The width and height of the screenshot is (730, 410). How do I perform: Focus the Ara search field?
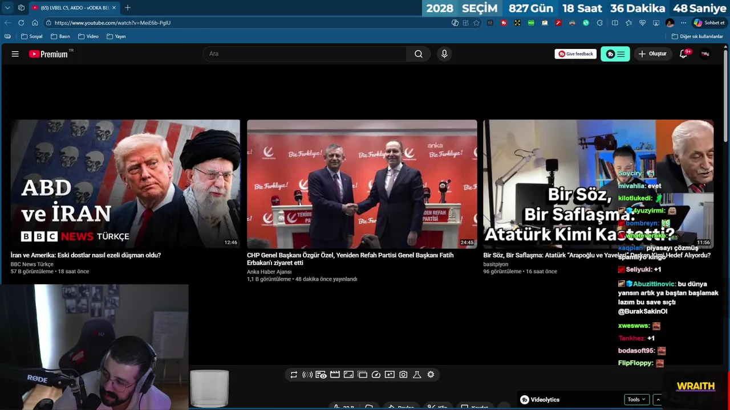click(305, 54)
